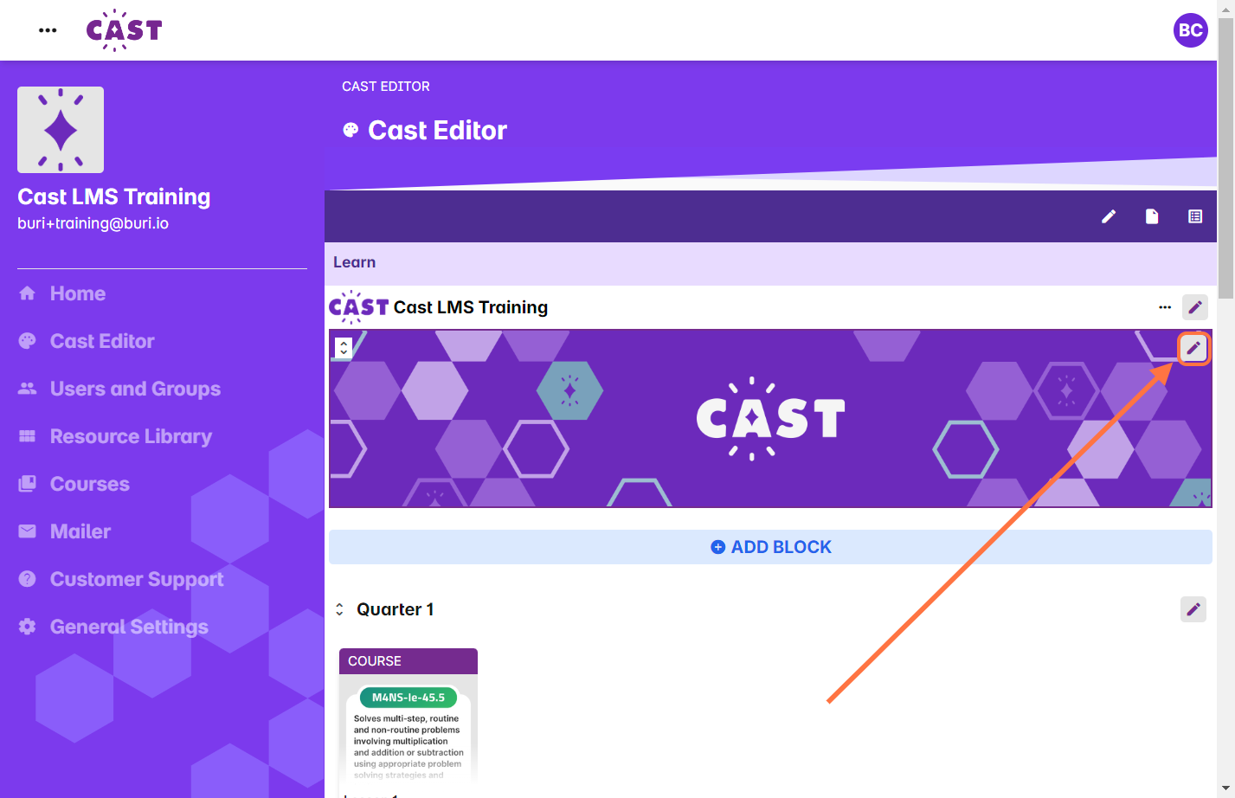The height and width of the screenshot is (798, 1235).
Task: Click the Cast Editor page title
Action: tap(438, 130)
